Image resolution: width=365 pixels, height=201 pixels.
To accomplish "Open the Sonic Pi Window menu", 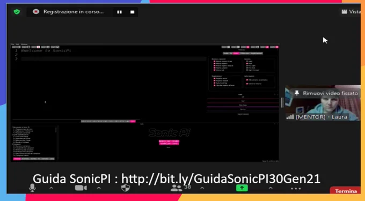I will [x=24, y=44].
